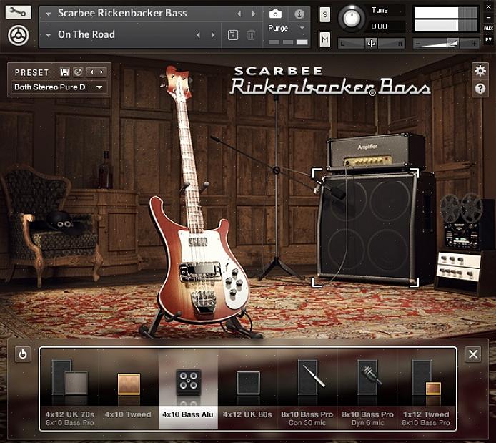Open the gear settings page
This screenshot has width=496, height=443.
(x=480, y=70)
